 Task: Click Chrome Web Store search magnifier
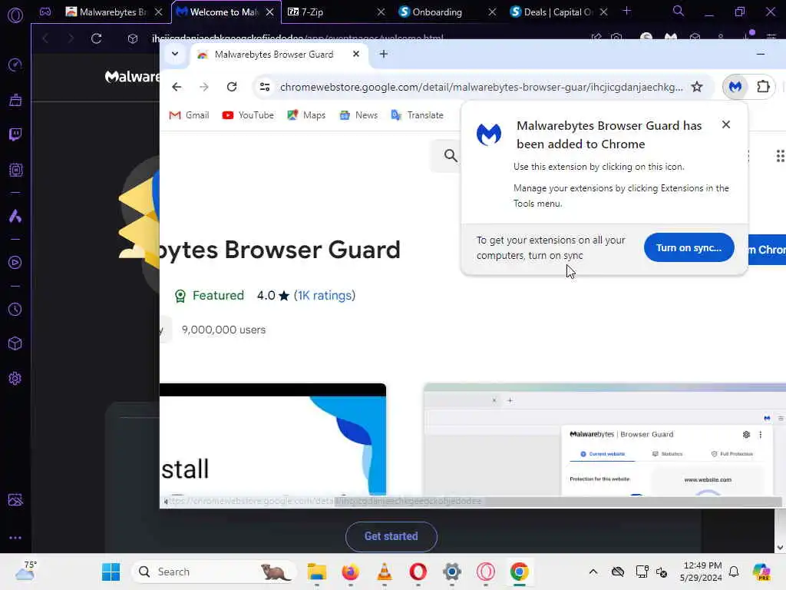click(x=451, y=155)
